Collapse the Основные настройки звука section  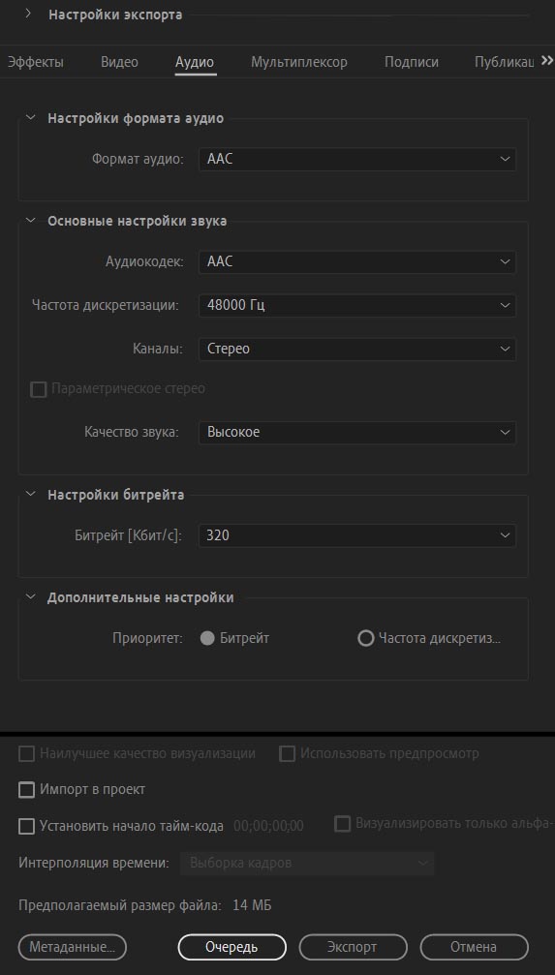(x=30, y=220)
